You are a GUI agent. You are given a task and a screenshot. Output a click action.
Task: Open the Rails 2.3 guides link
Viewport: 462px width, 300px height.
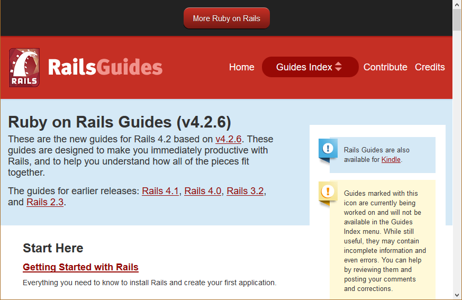point(45,202)
